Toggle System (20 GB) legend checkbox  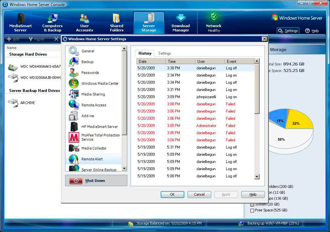click(x=252, y=205)
